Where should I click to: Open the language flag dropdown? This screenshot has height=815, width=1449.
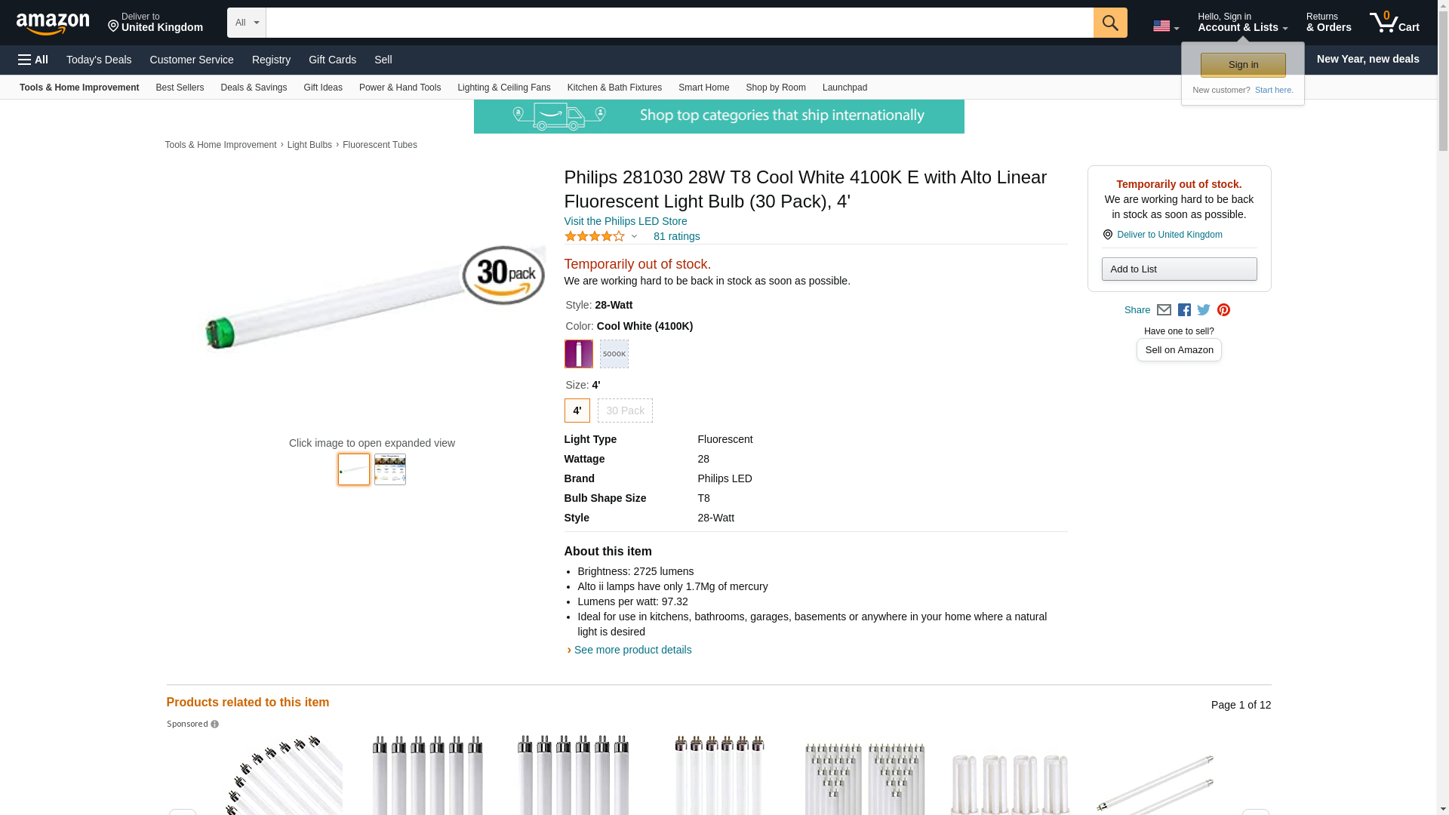point(1165,26)
